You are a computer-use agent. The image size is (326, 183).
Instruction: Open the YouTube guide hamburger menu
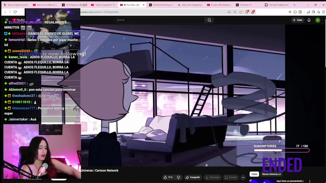pyautogui.click(x=7, y=20)
